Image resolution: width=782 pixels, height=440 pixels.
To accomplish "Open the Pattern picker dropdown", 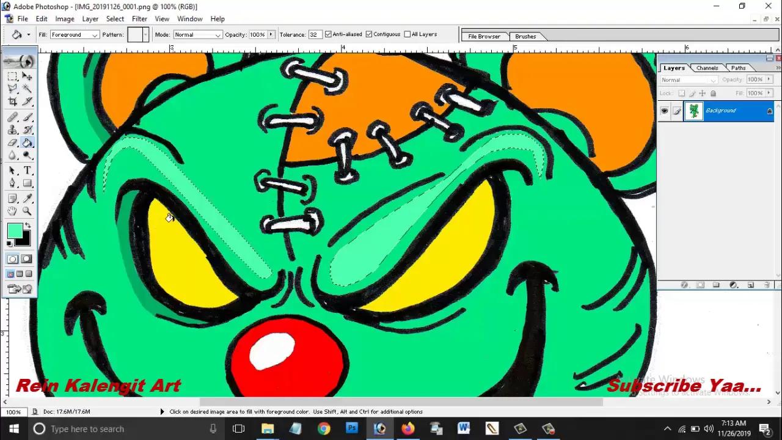I will [145, 35].
